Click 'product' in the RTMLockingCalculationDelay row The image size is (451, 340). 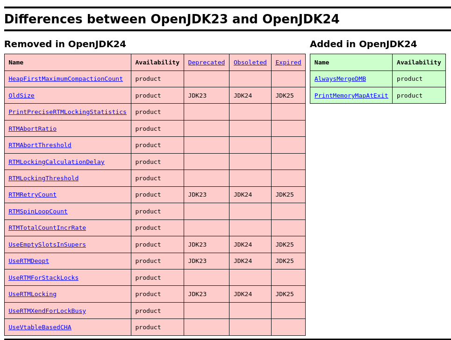(148, 162)
